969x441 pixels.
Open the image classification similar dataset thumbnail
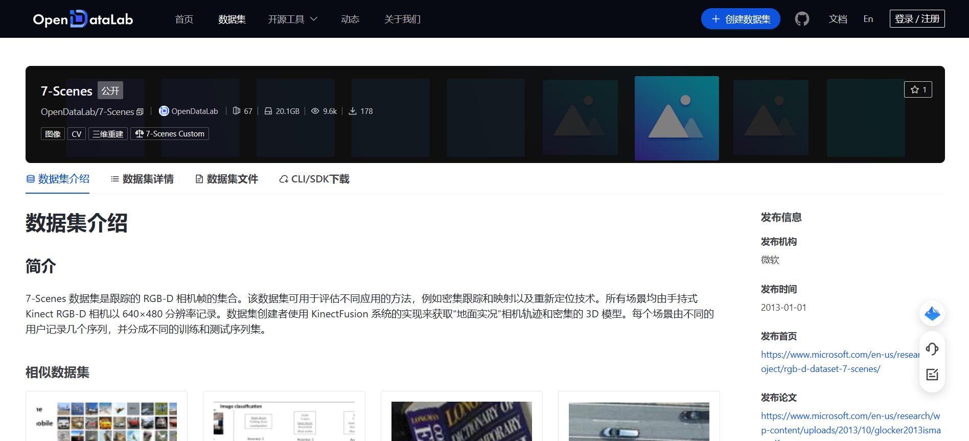tap(284, 421)
